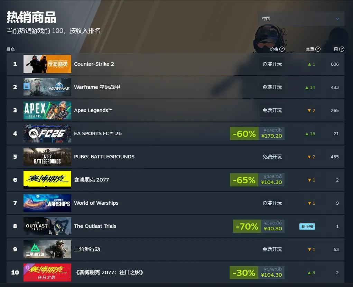
Task: Open the Apex Legends capsule image
Action: click(x=47, y=110)
